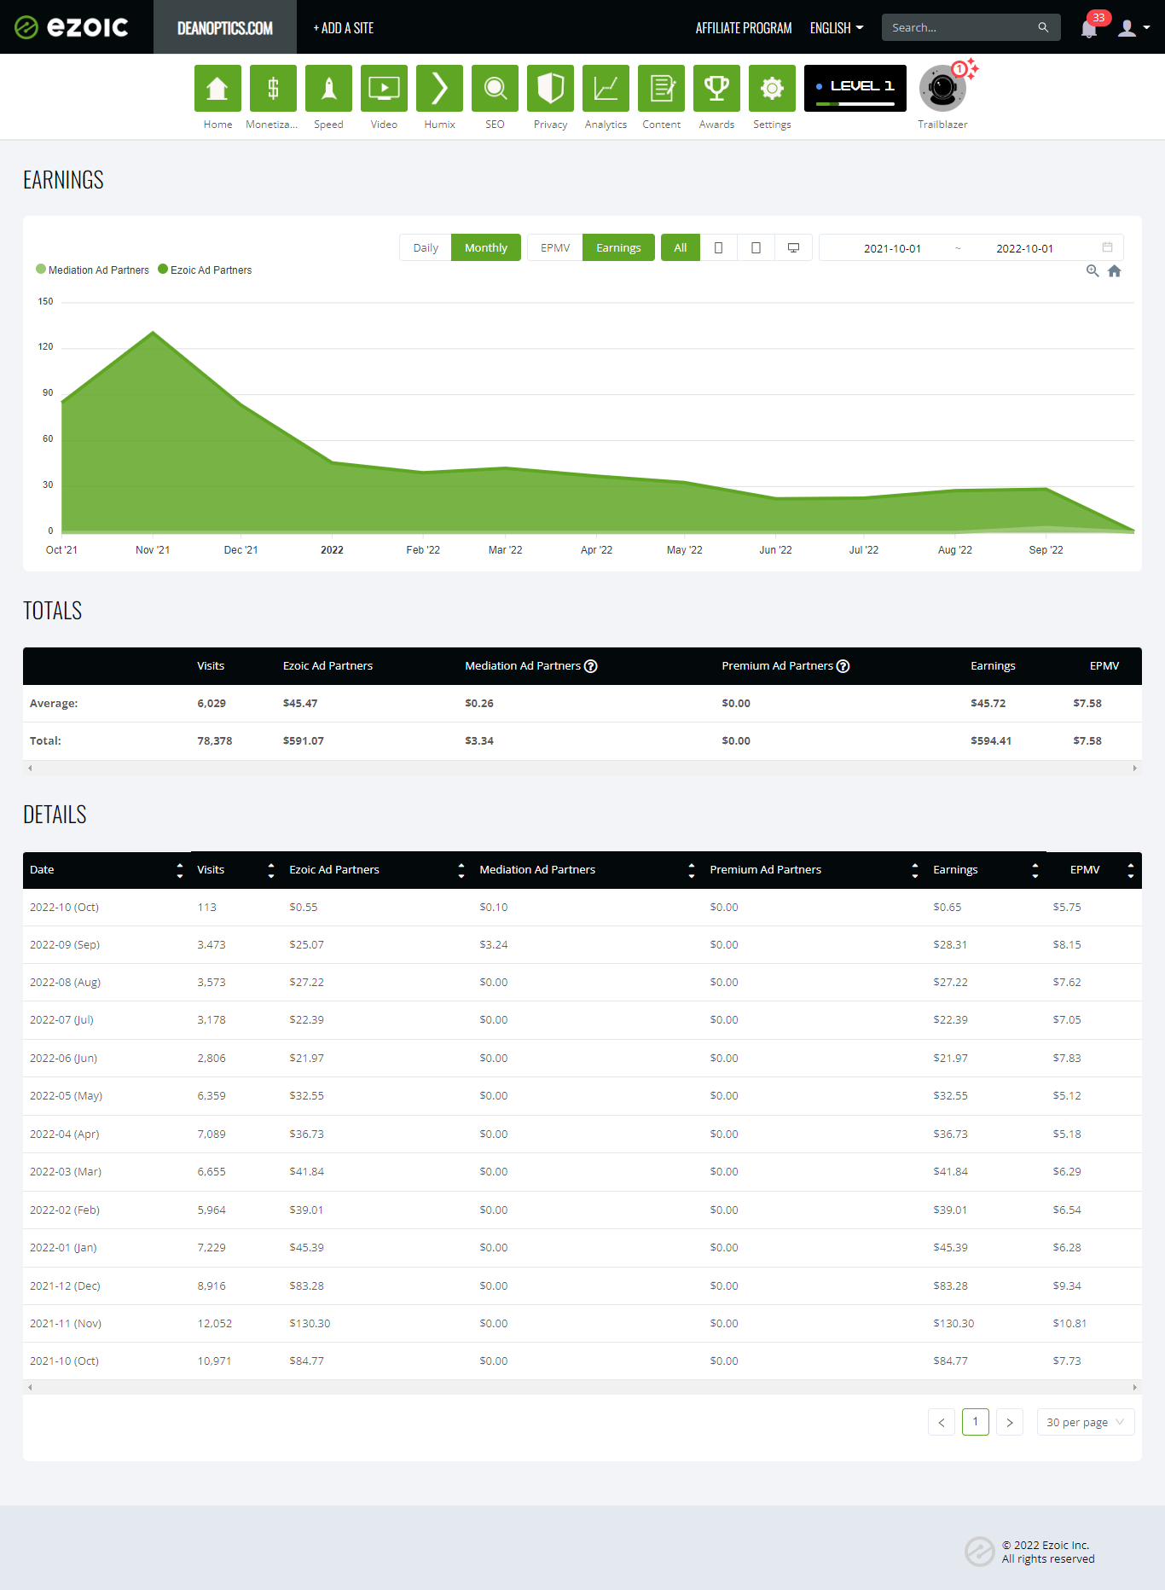Show Premium Ad Partners help tooltip
1165x1590 pixels.
843,666
